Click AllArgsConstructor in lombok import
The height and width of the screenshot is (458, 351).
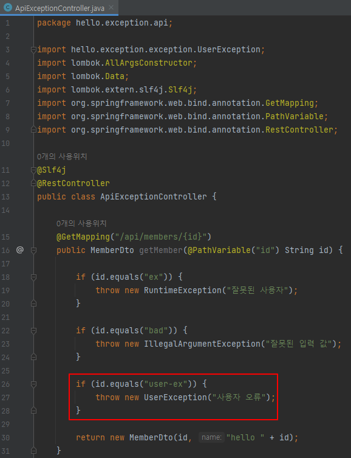point(149,63)
